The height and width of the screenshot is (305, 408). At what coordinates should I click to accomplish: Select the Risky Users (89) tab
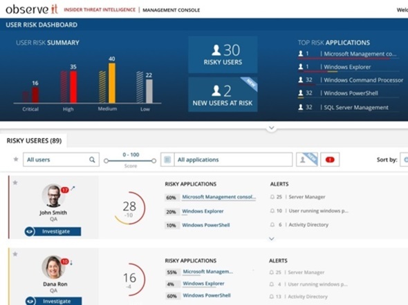(34, 141)
